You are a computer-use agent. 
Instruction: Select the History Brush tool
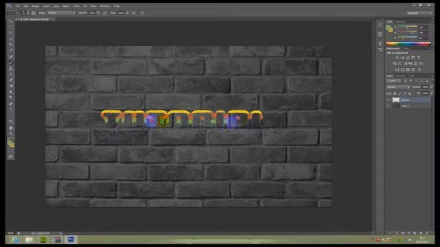tap(11, 75)
